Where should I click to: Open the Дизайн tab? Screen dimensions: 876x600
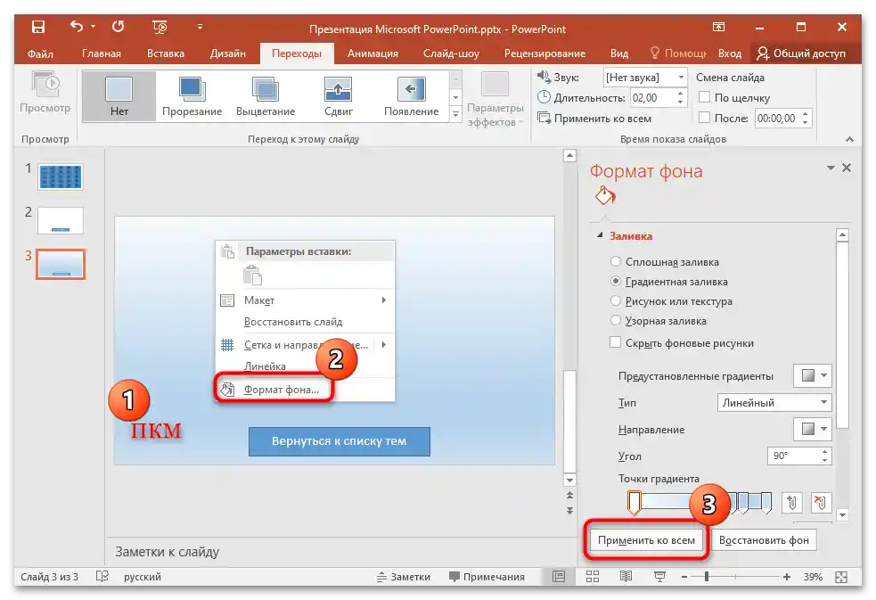[227, 53]
